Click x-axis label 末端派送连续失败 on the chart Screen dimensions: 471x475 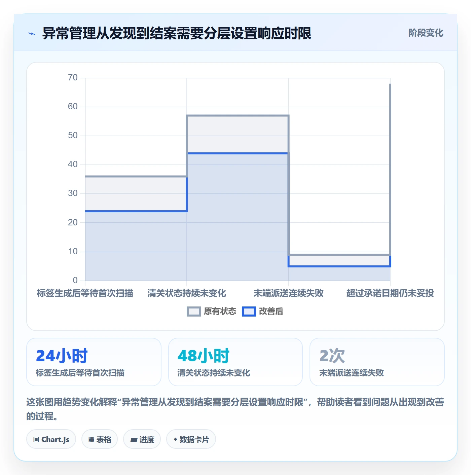click(289, 293)
